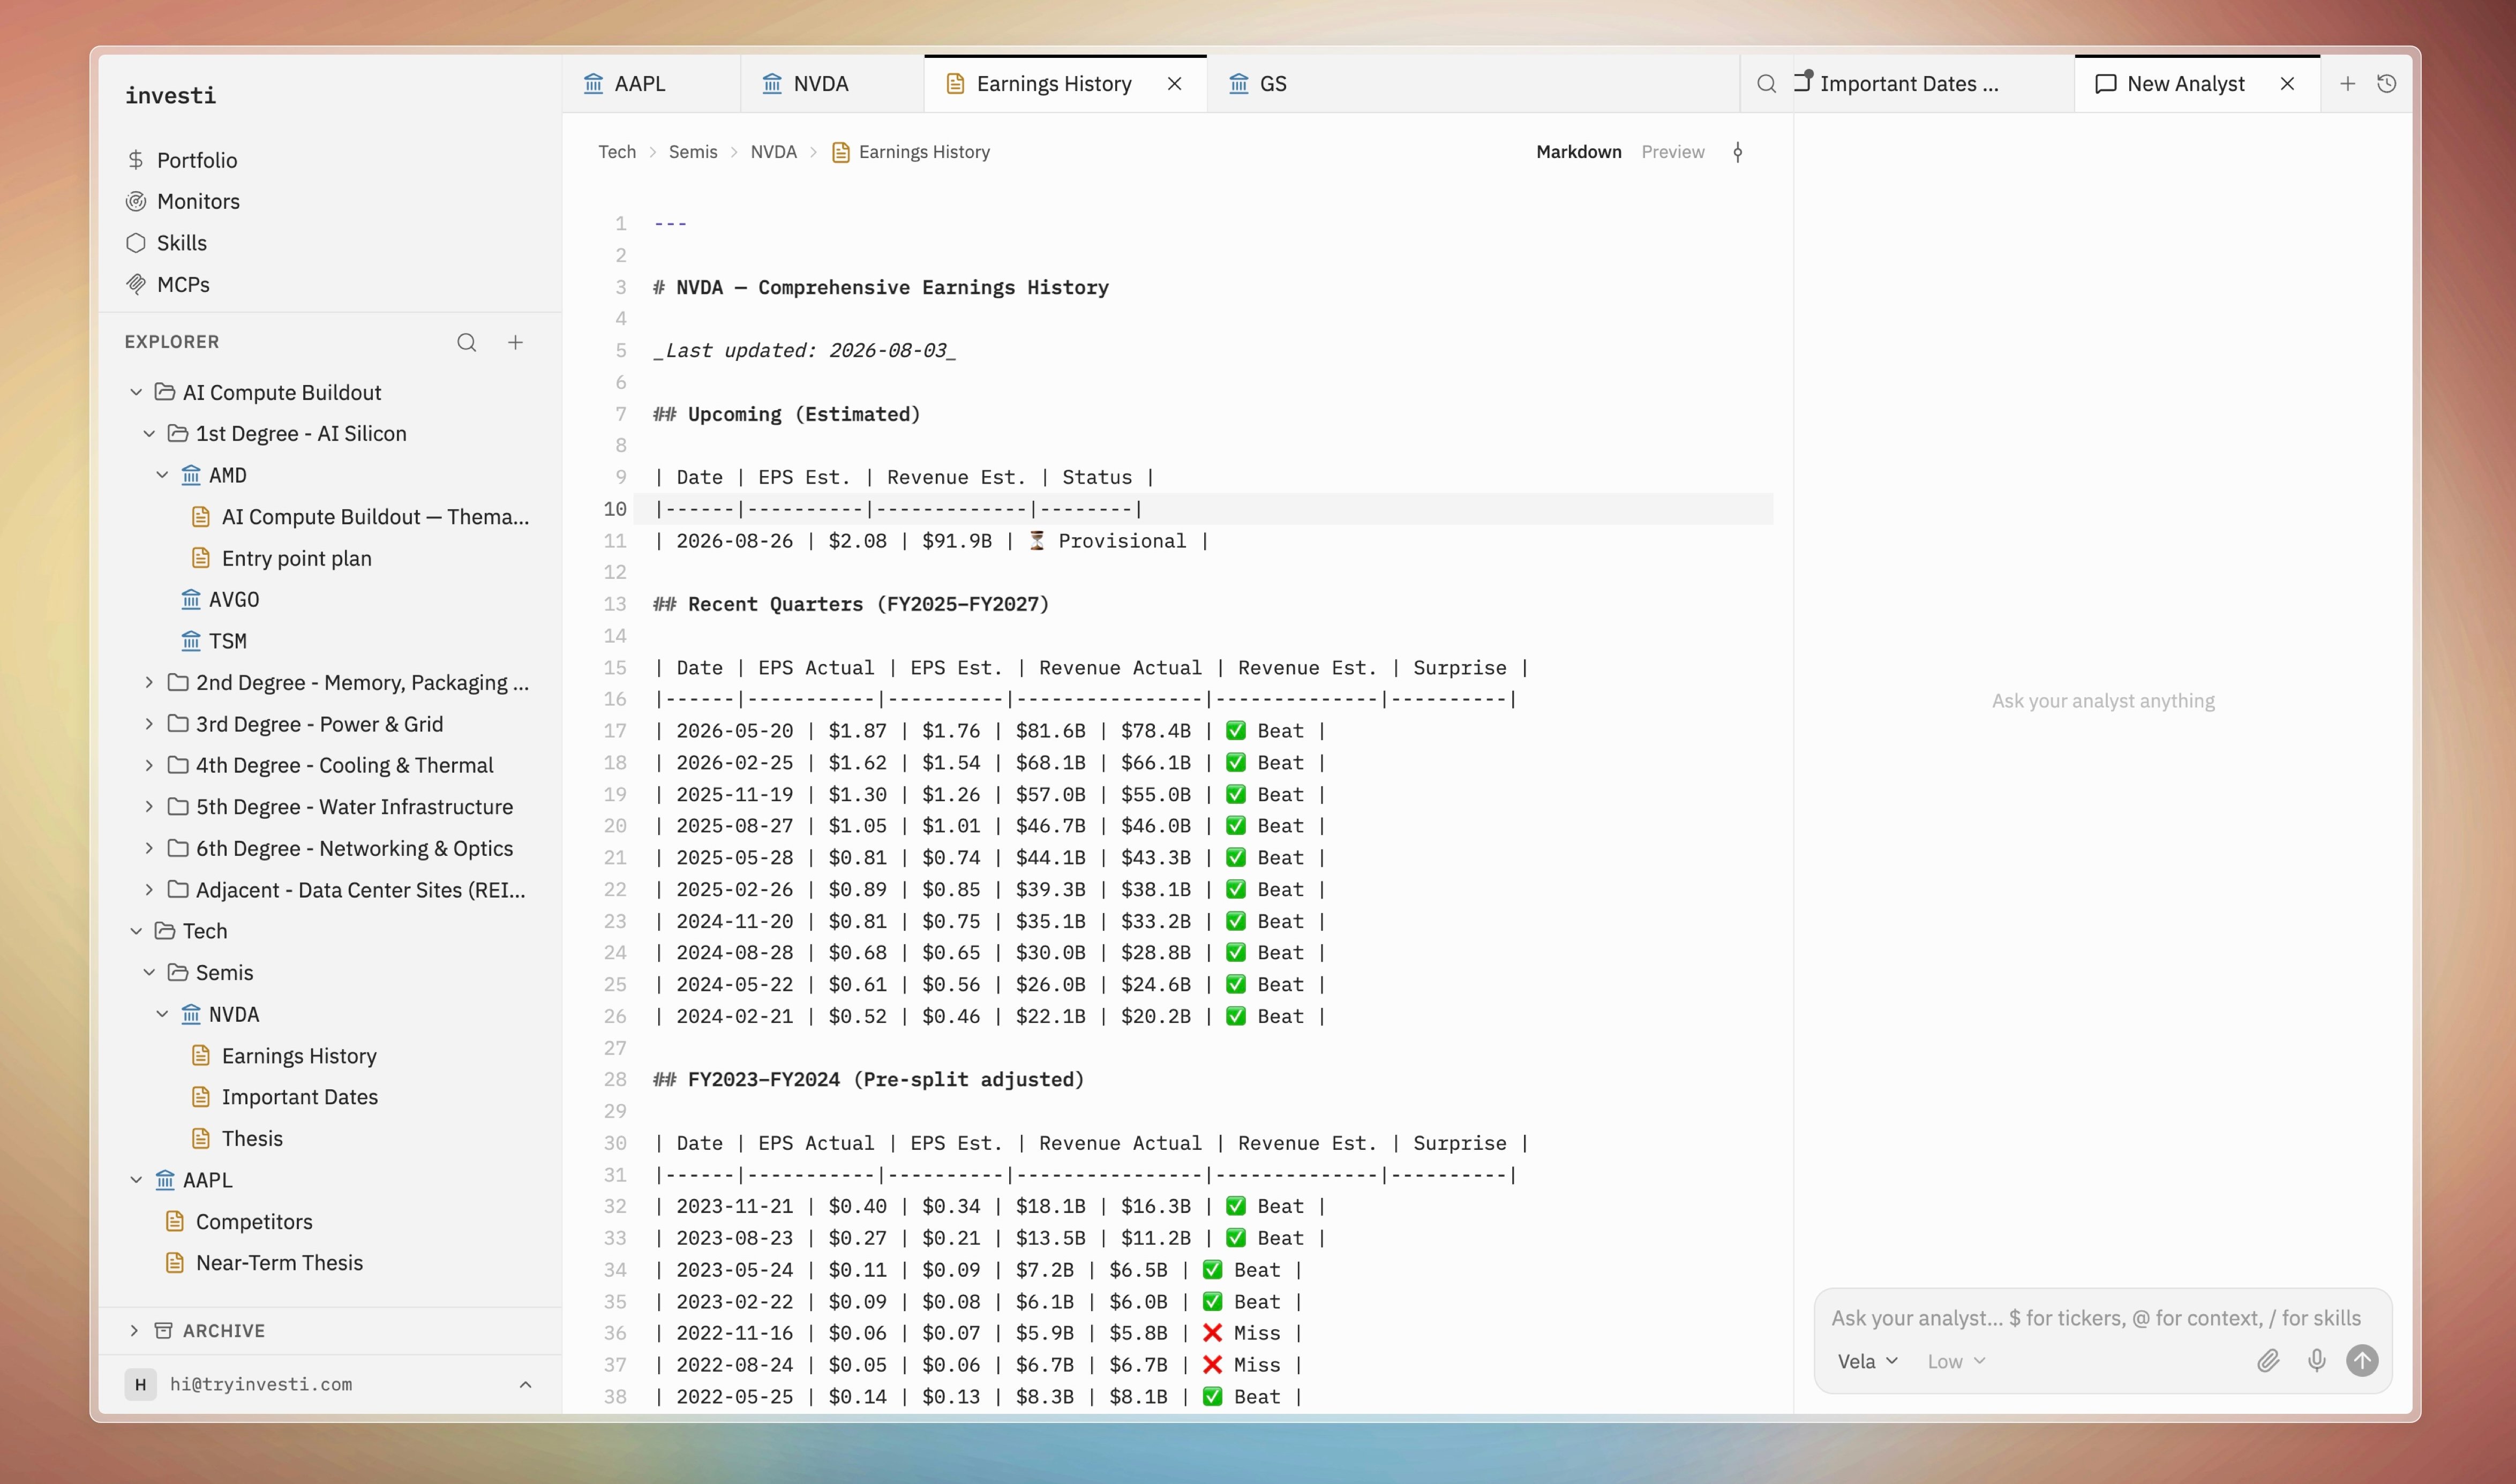Close the Earnings History tab
2516x1484 pixels.
1175,84
